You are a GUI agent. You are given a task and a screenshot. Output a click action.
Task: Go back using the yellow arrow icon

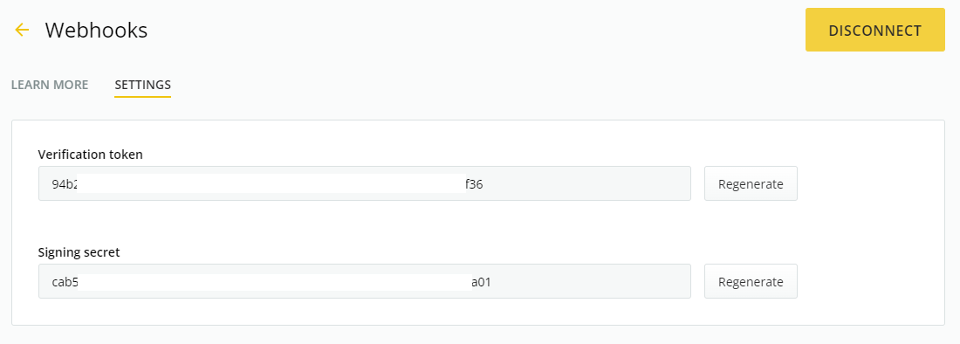tap(22, 30)
